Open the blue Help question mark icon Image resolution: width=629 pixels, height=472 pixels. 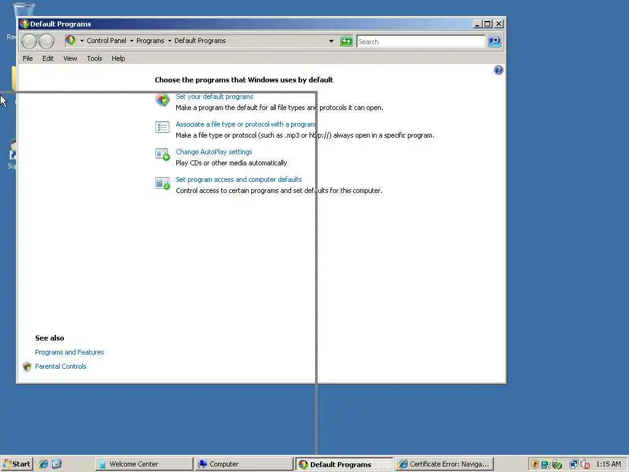[498, 70]
